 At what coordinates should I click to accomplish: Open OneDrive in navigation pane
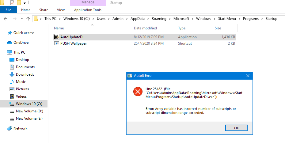coord(21,43)
